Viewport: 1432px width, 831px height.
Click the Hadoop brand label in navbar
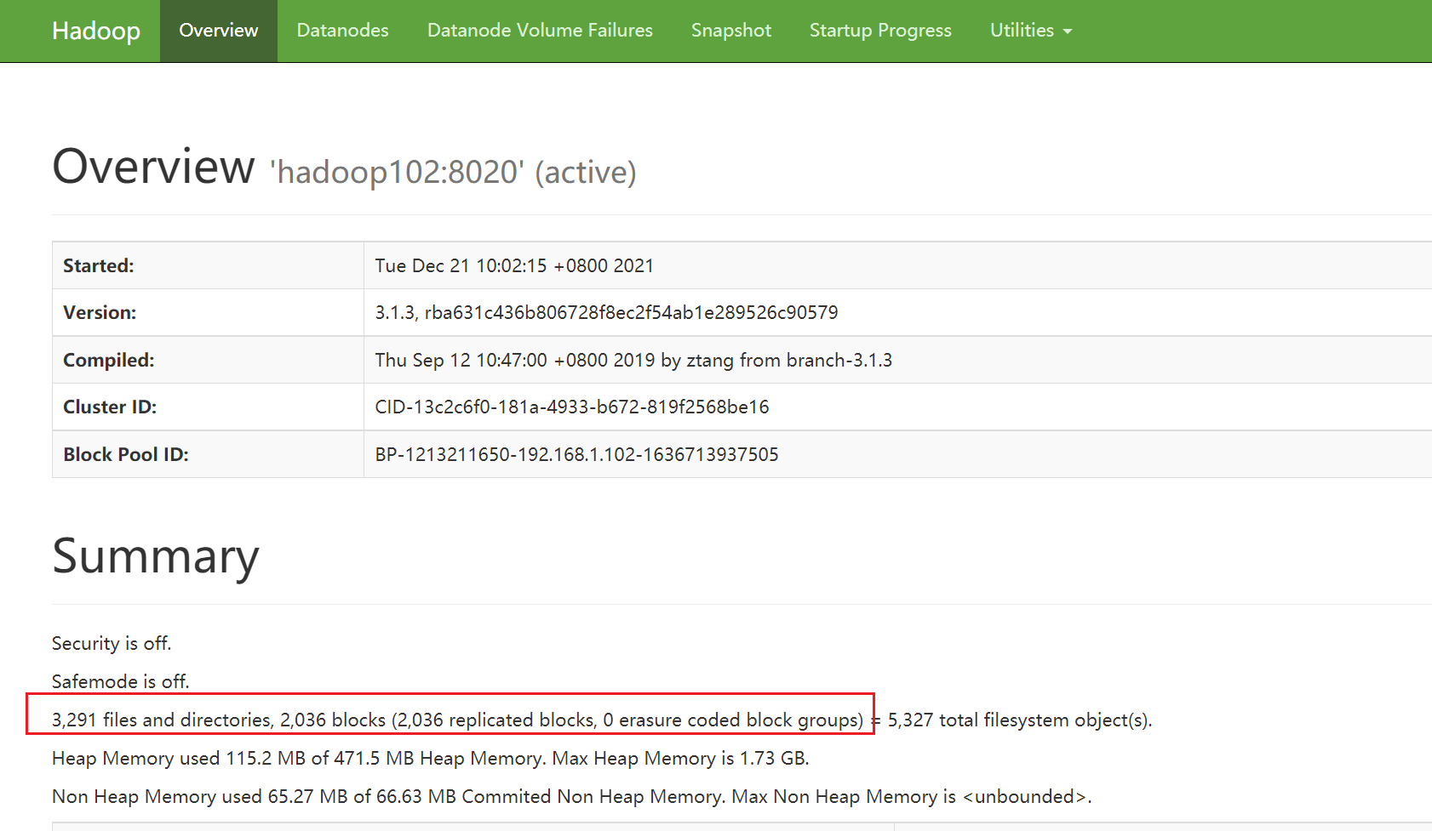95,31
